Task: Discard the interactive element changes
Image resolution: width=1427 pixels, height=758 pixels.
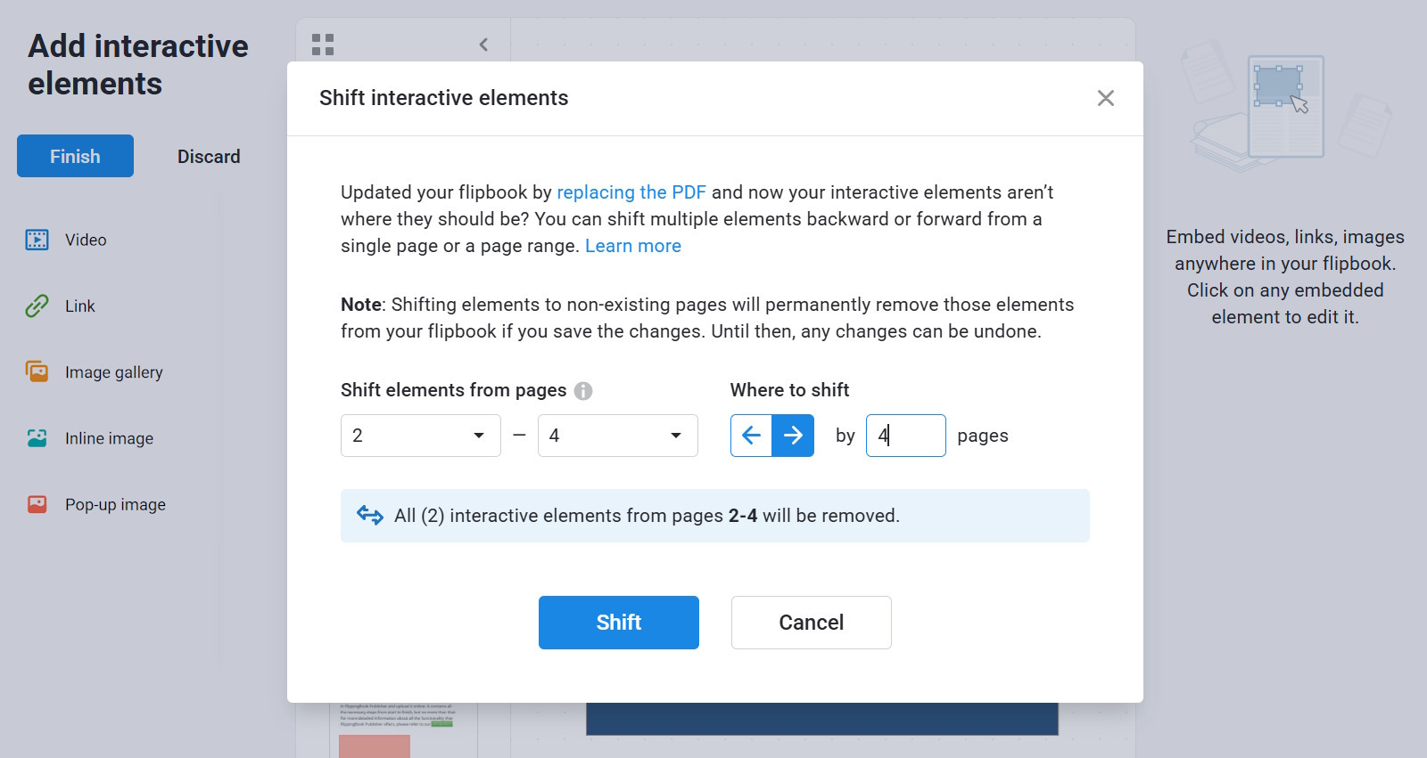Action: 209,157
